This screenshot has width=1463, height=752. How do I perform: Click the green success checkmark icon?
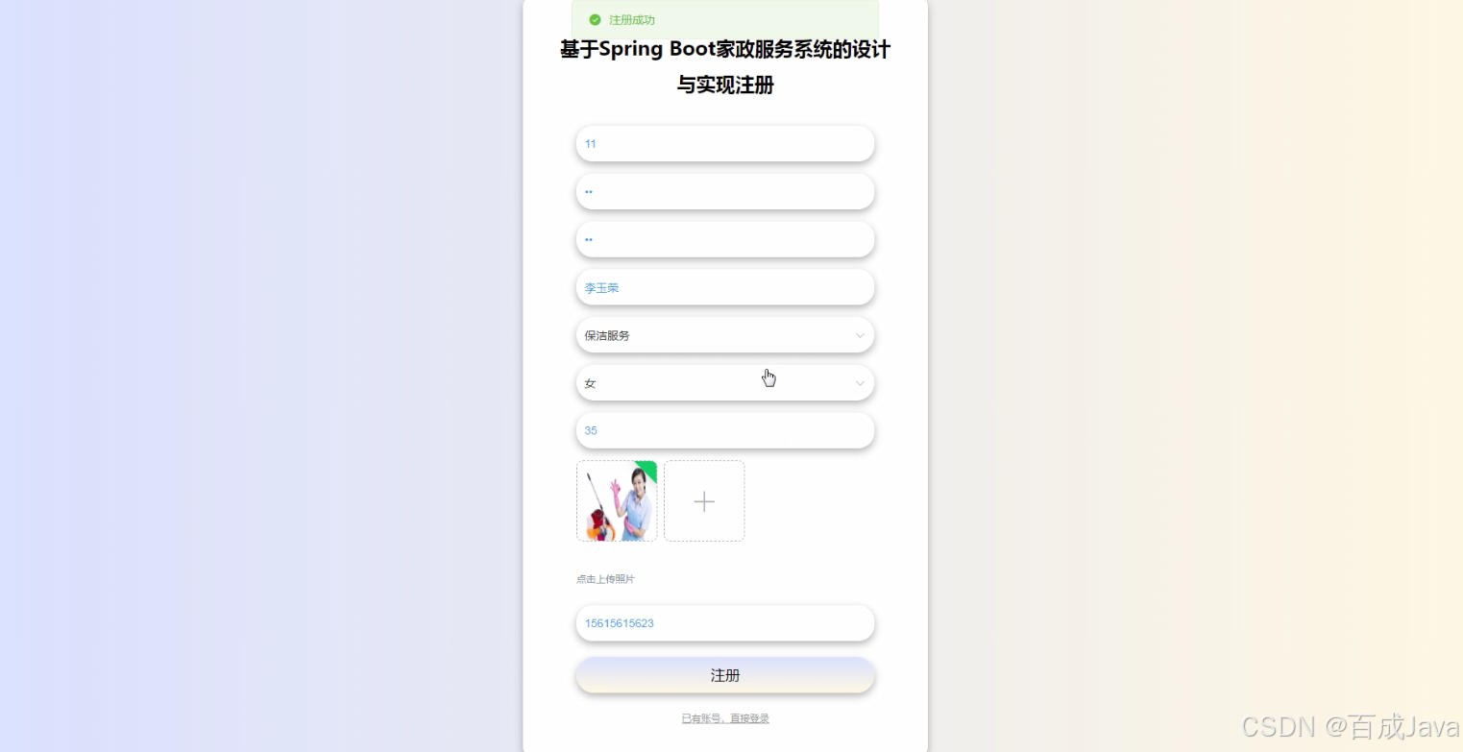tap(595, 20)
